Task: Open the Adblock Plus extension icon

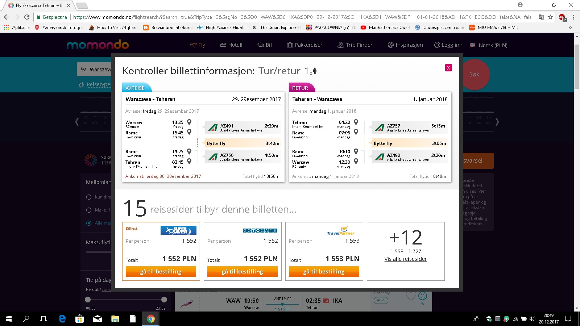Action: tap(562, 17)
